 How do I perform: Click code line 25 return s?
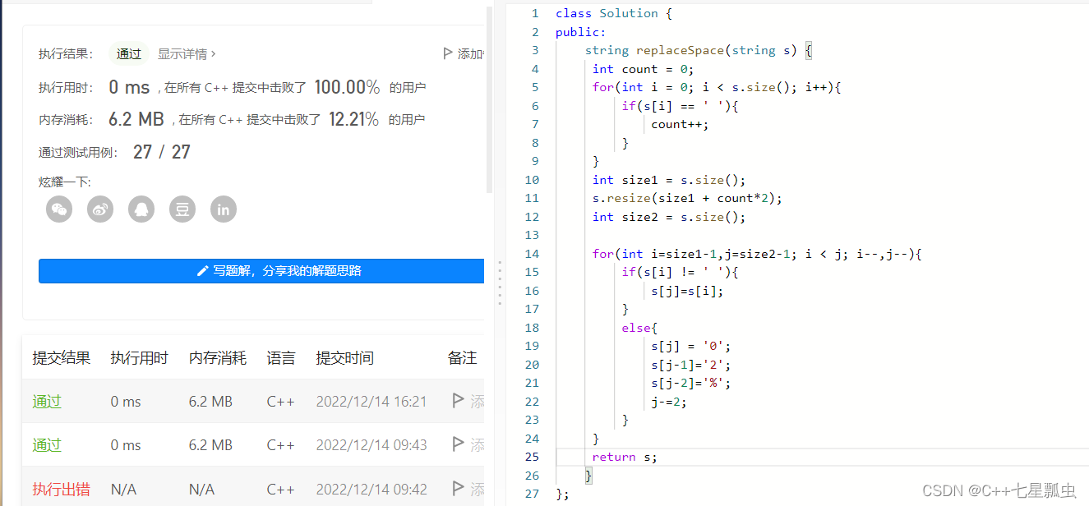[625, 457]
